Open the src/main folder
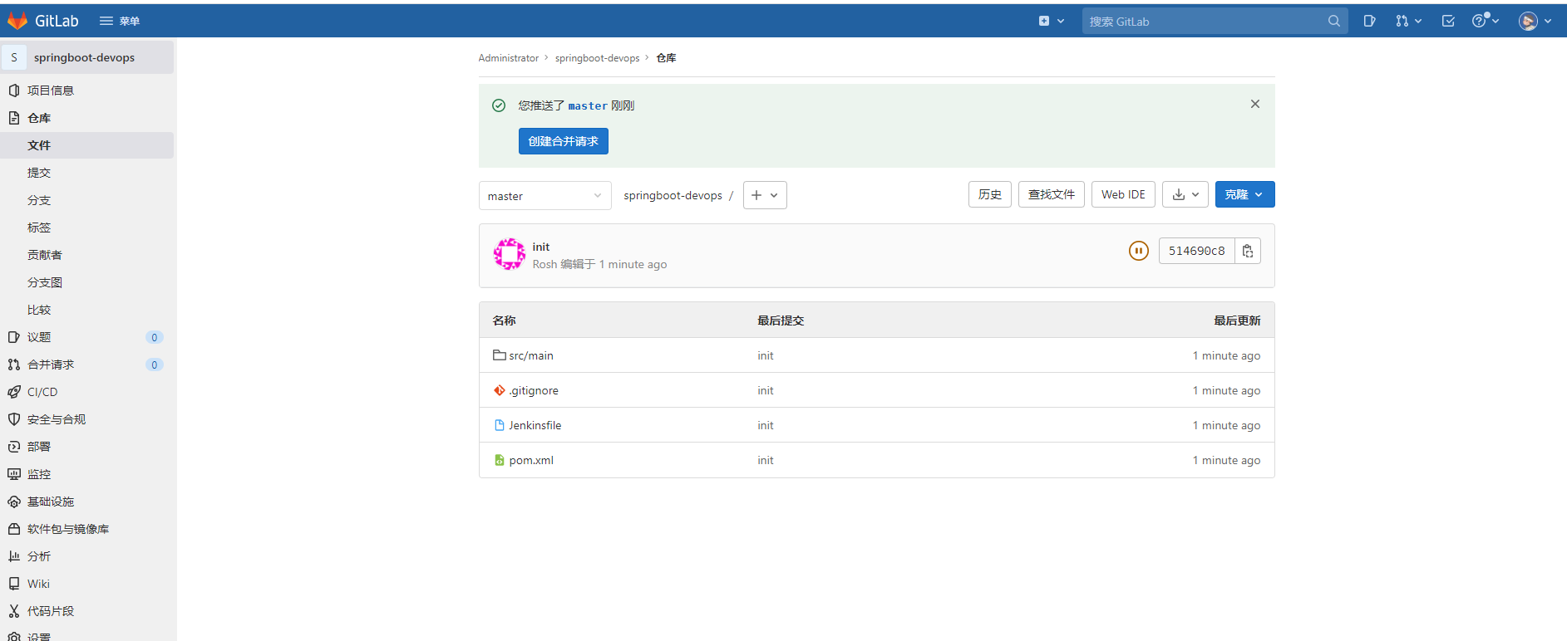 (530, 355)
